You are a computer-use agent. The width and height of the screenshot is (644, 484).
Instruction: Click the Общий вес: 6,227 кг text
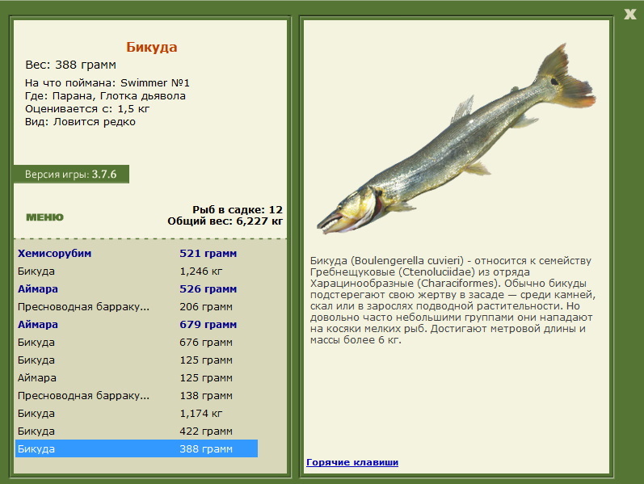pos(225,221)
